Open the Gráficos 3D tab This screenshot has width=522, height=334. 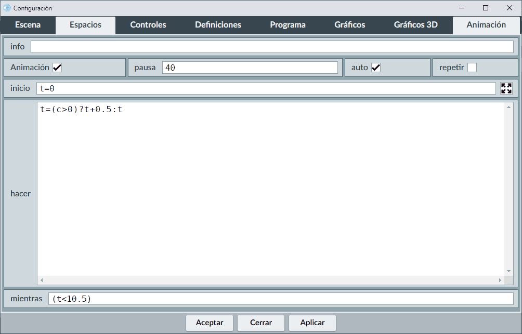415,25
